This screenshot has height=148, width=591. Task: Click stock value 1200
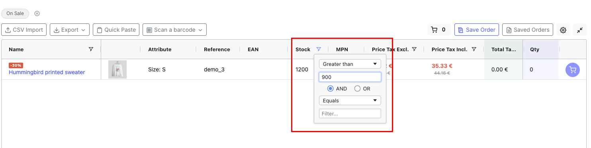click(302, 69)
